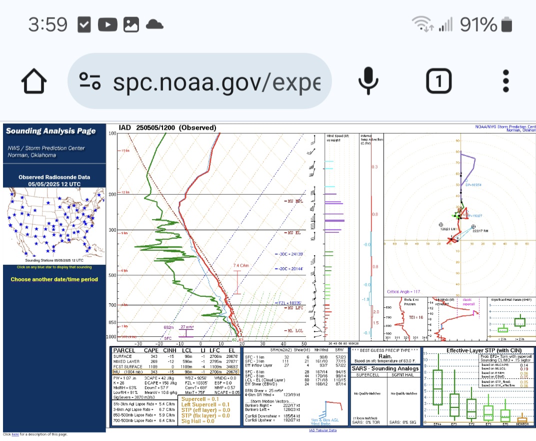Click the FCST SURFACE parcel row

pos(175,367)
